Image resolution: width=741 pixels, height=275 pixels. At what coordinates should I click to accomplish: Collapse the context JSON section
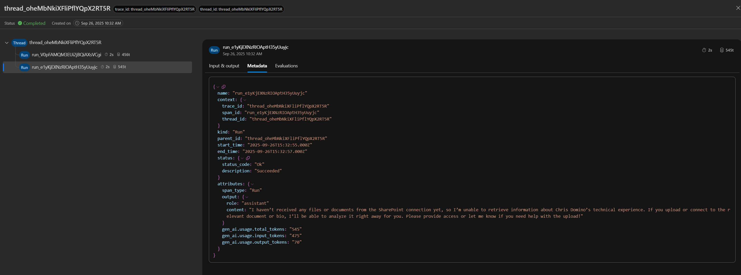tap(245, 100)
